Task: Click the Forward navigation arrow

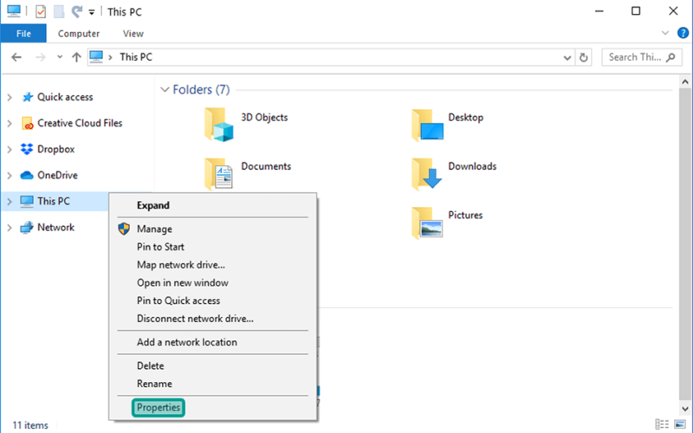Action: (x=40, y=57)
